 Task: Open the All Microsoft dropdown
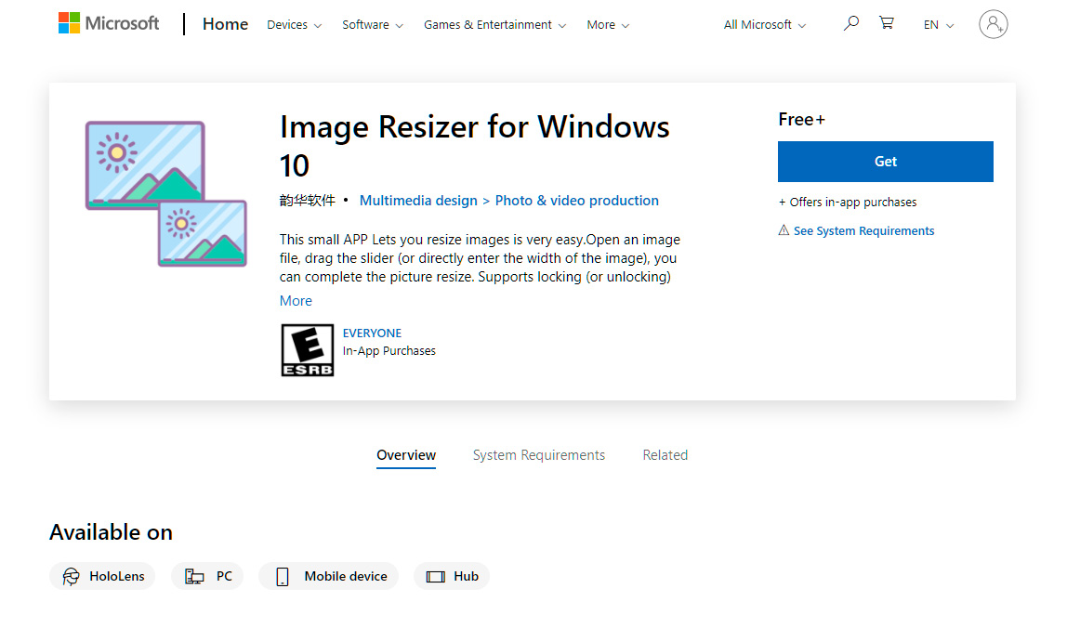click(764, 25)
